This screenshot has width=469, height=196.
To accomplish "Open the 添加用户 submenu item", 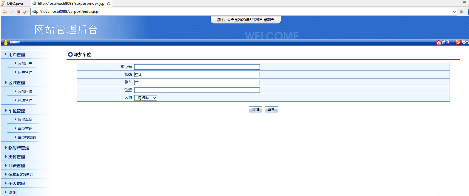I will coord(25,64).
